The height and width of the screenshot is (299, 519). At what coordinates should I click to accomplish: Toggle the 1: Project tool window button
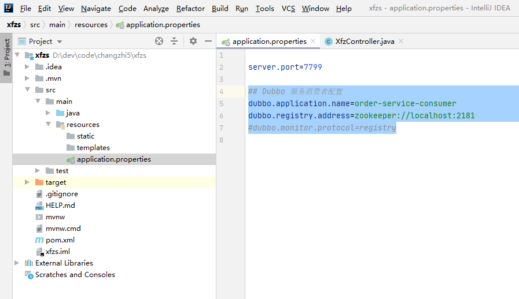pyautogui.click(x=6, y=58)
